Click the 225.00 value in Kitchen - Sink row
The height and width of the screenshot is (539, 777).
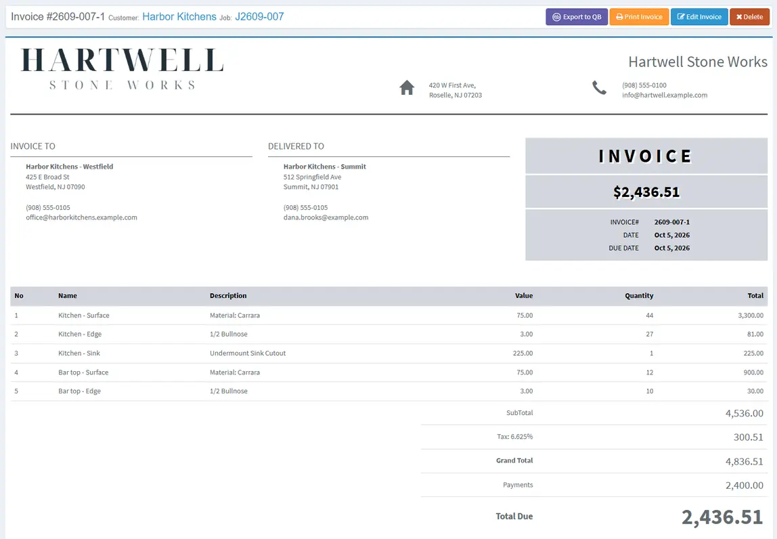coord(523,353)
